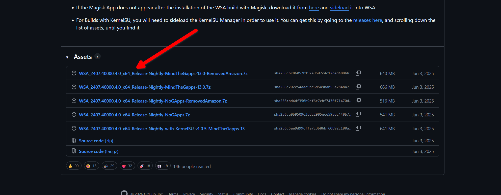
Task: Collapse the Assets section triangle
Action: (x=67, y=57)
